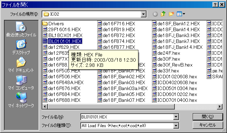Create a new folder via toolbar icon
The image size is (227, 133).
171,14
